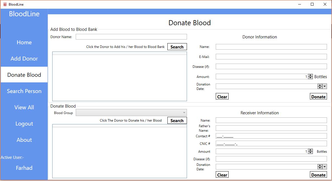The width and height of the screenshot is (332, 181).
Task: Increase donor Amount bottles with up arrow
Action: (x=310, y=75)
